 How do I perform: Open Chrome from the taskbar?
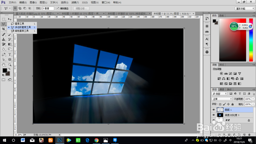pyautogui.click(x=97, y=140)
